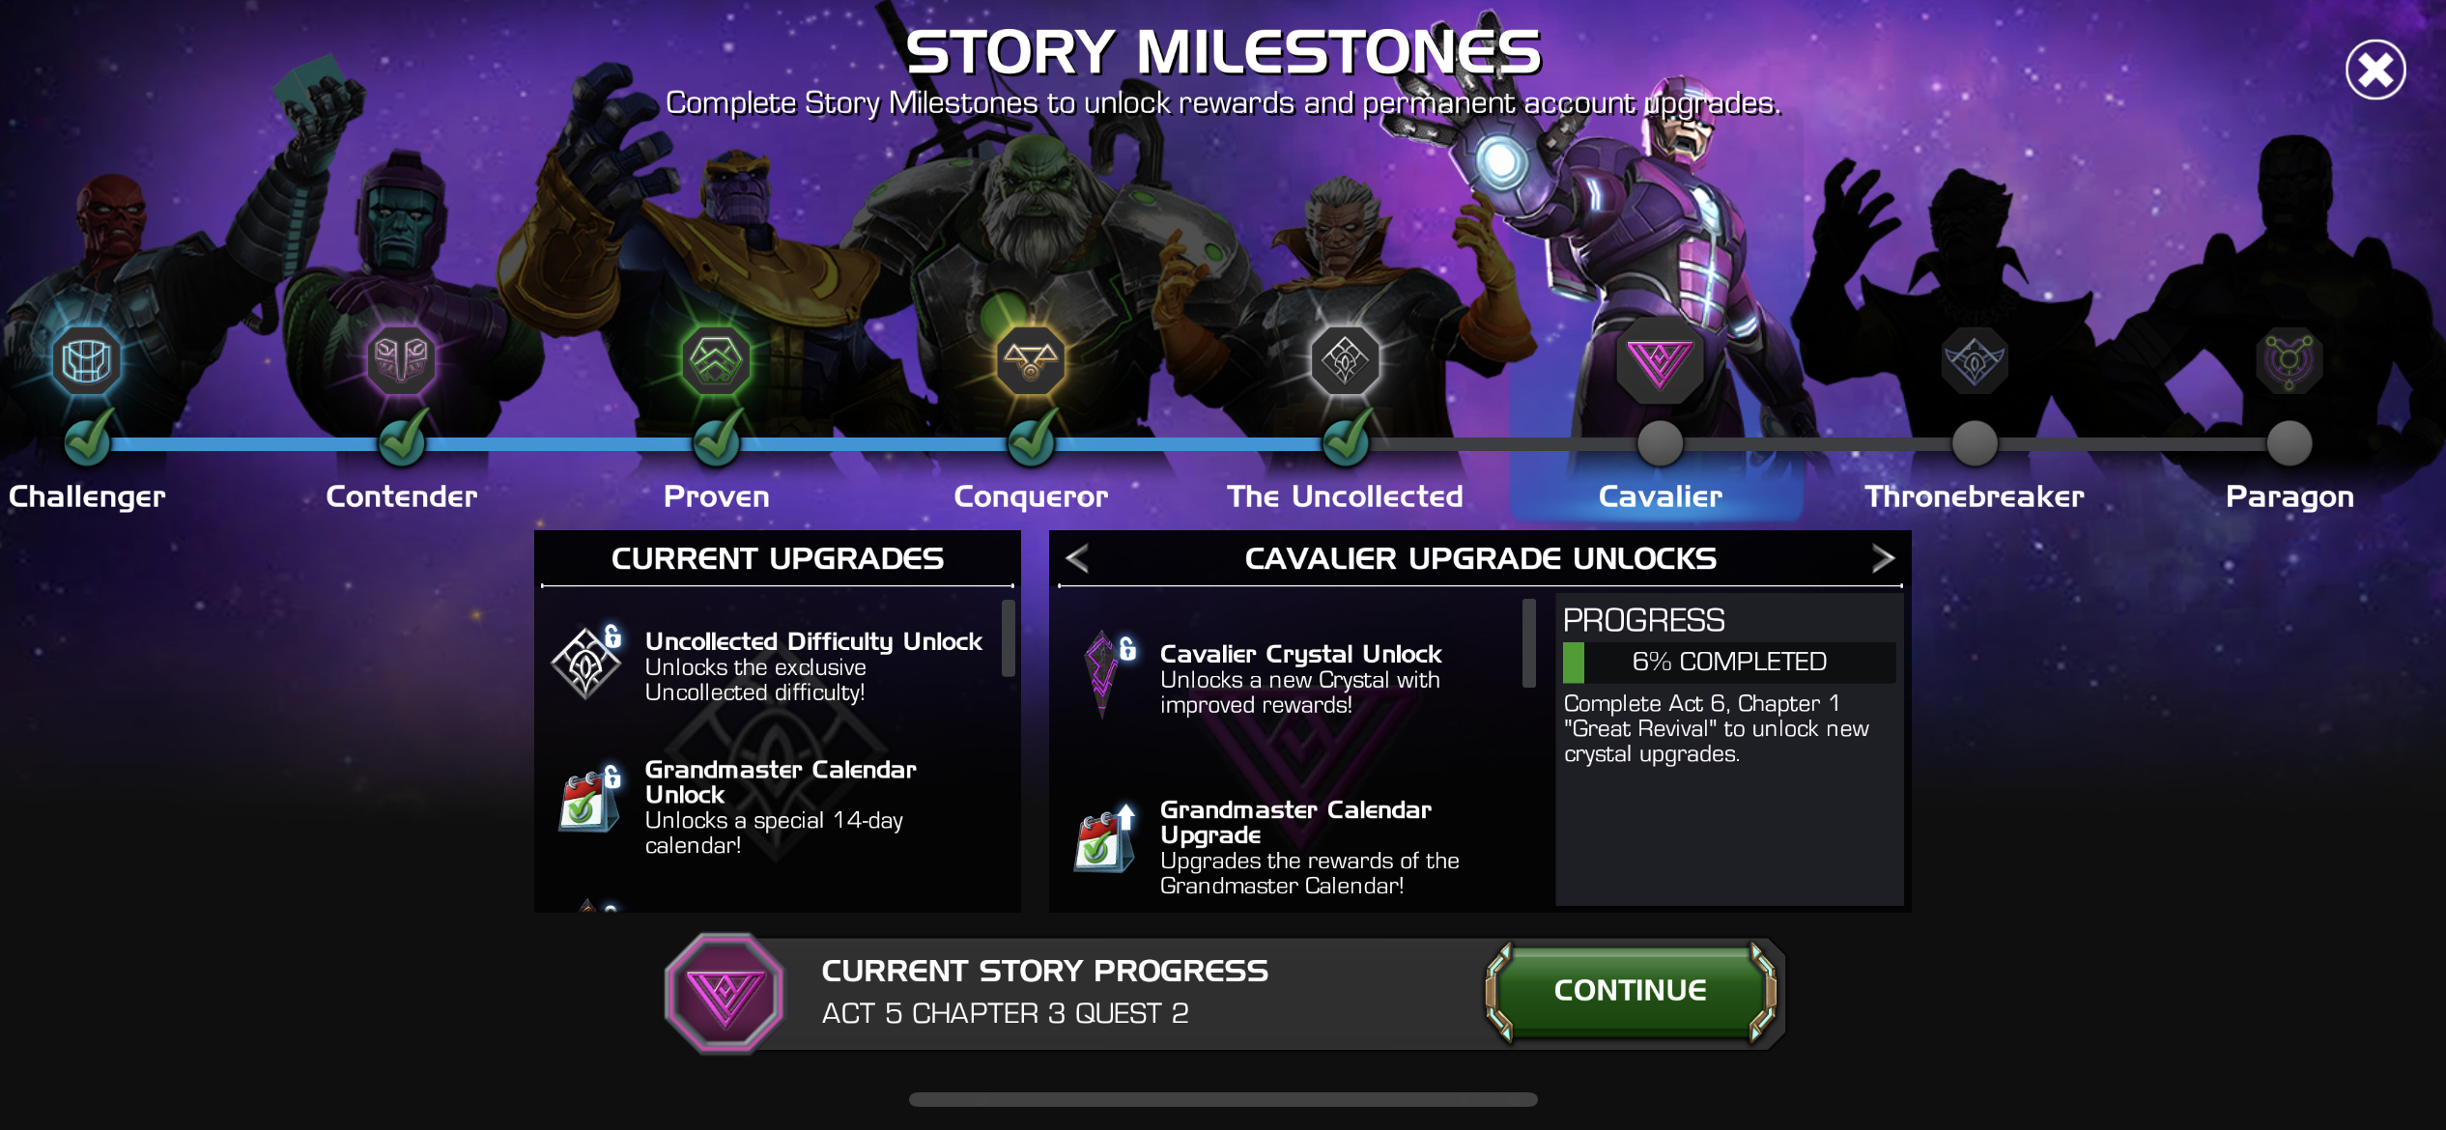Screen dimensions: 2446x1130
Task: Click the 6% completed progress bar
Action: pos(1729,663)
